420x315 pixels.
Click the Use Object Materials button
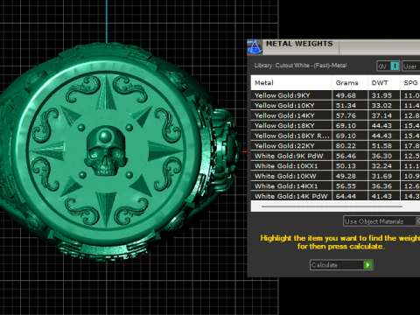[381, 221]
